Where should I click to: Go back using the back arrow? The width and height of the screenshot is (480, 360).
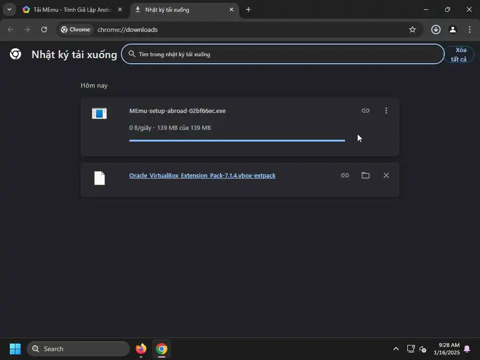coord(10,30)
